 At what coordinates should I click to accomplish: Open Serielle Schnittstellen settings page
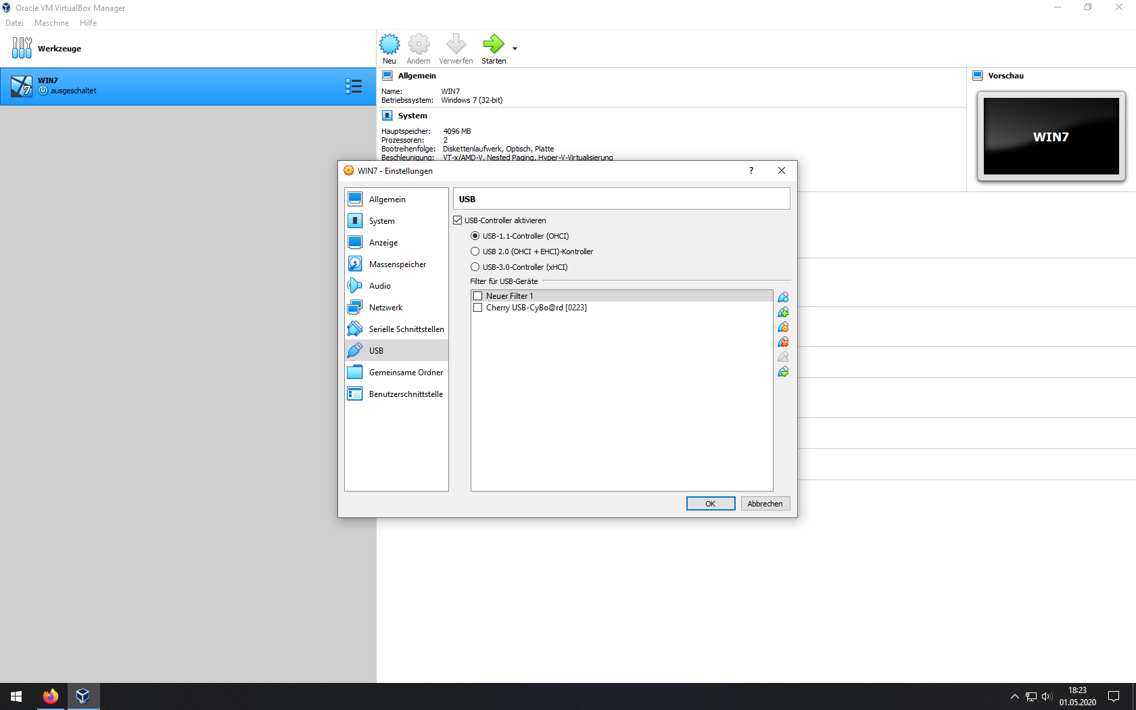click(x=396, y=329)
